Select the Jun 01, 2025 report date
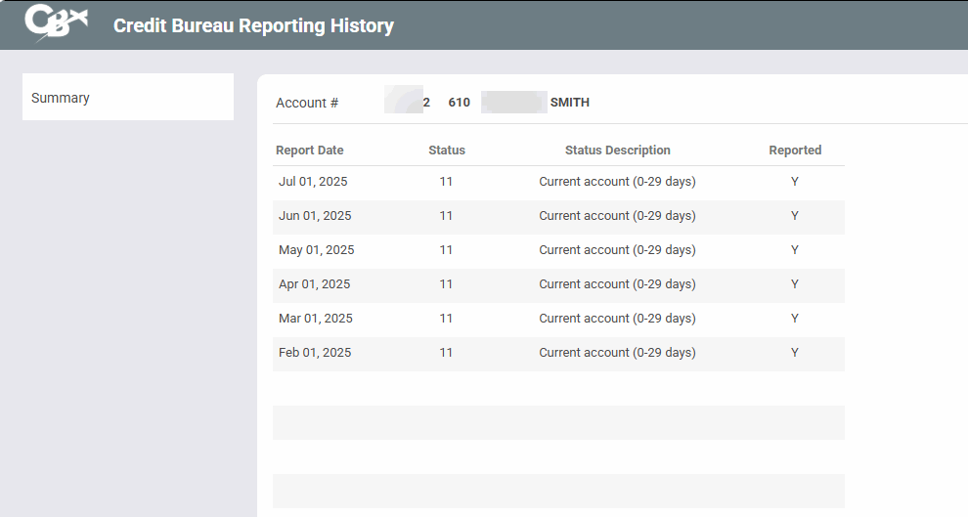 click(315, 216)
